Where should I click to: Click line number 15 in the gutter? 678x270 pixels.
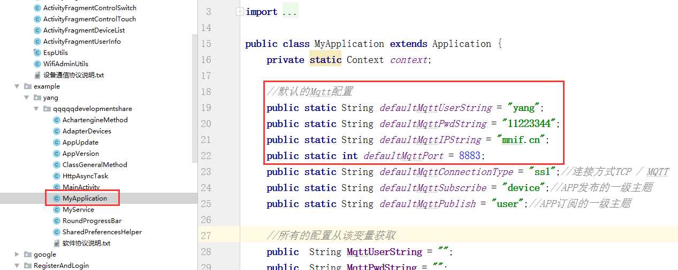(x=206, y=44)
